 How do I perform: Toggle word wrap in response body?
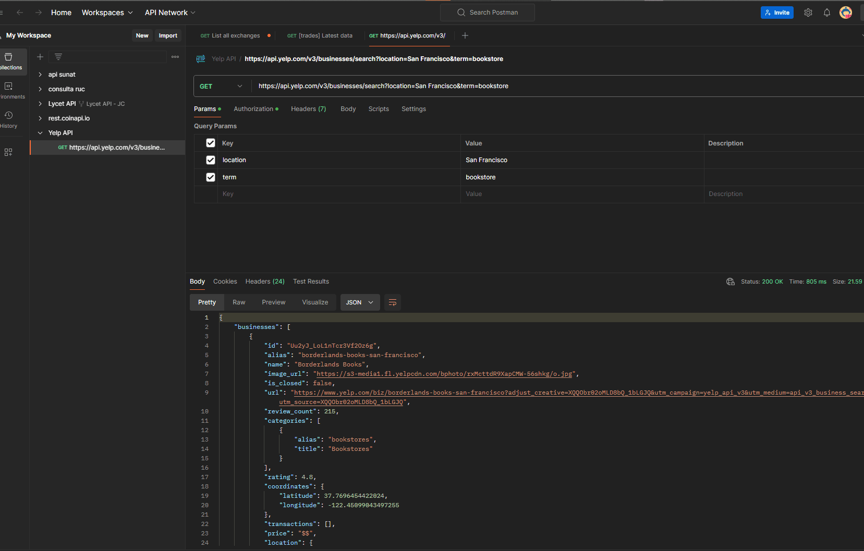pyautogui.click(x=392, y=302)
